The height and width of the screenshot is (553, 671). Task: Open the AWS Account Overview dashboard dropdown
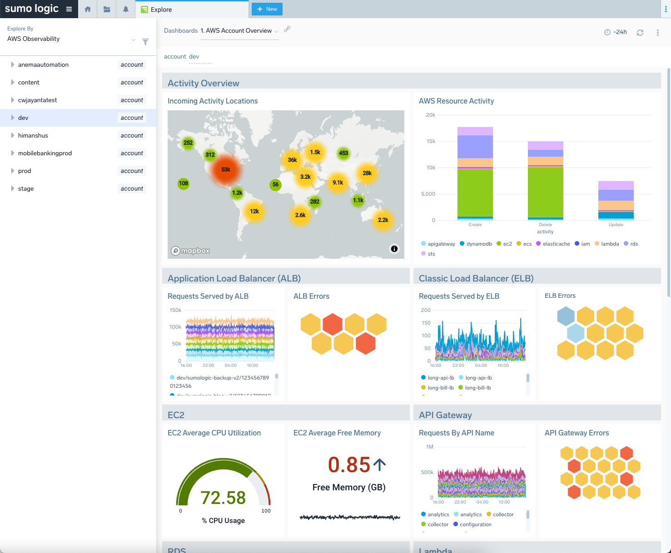[239, 31]
